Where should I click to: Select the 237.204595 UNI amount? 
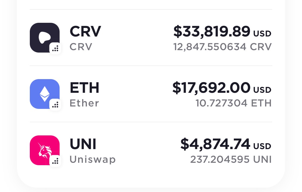pos(231,160)
